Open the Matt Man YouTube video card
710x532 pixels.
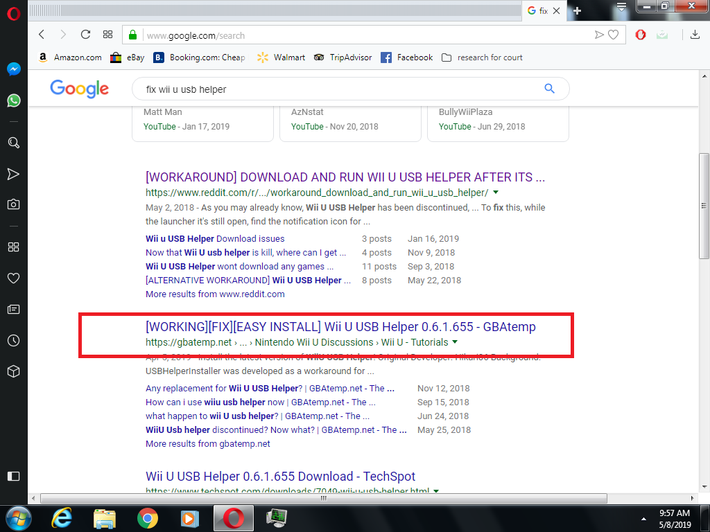(202, 123)
